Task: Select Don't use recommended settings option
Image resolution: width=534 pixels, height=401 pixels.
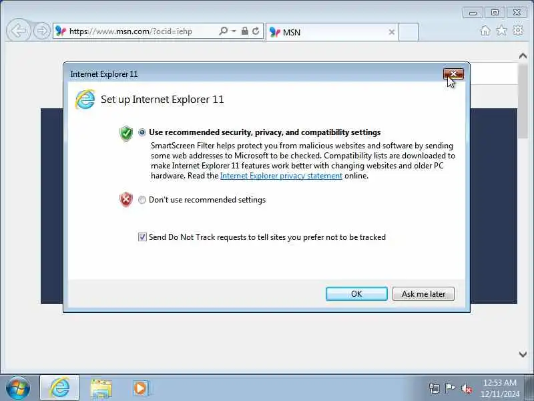Action: tap(142, 200)
